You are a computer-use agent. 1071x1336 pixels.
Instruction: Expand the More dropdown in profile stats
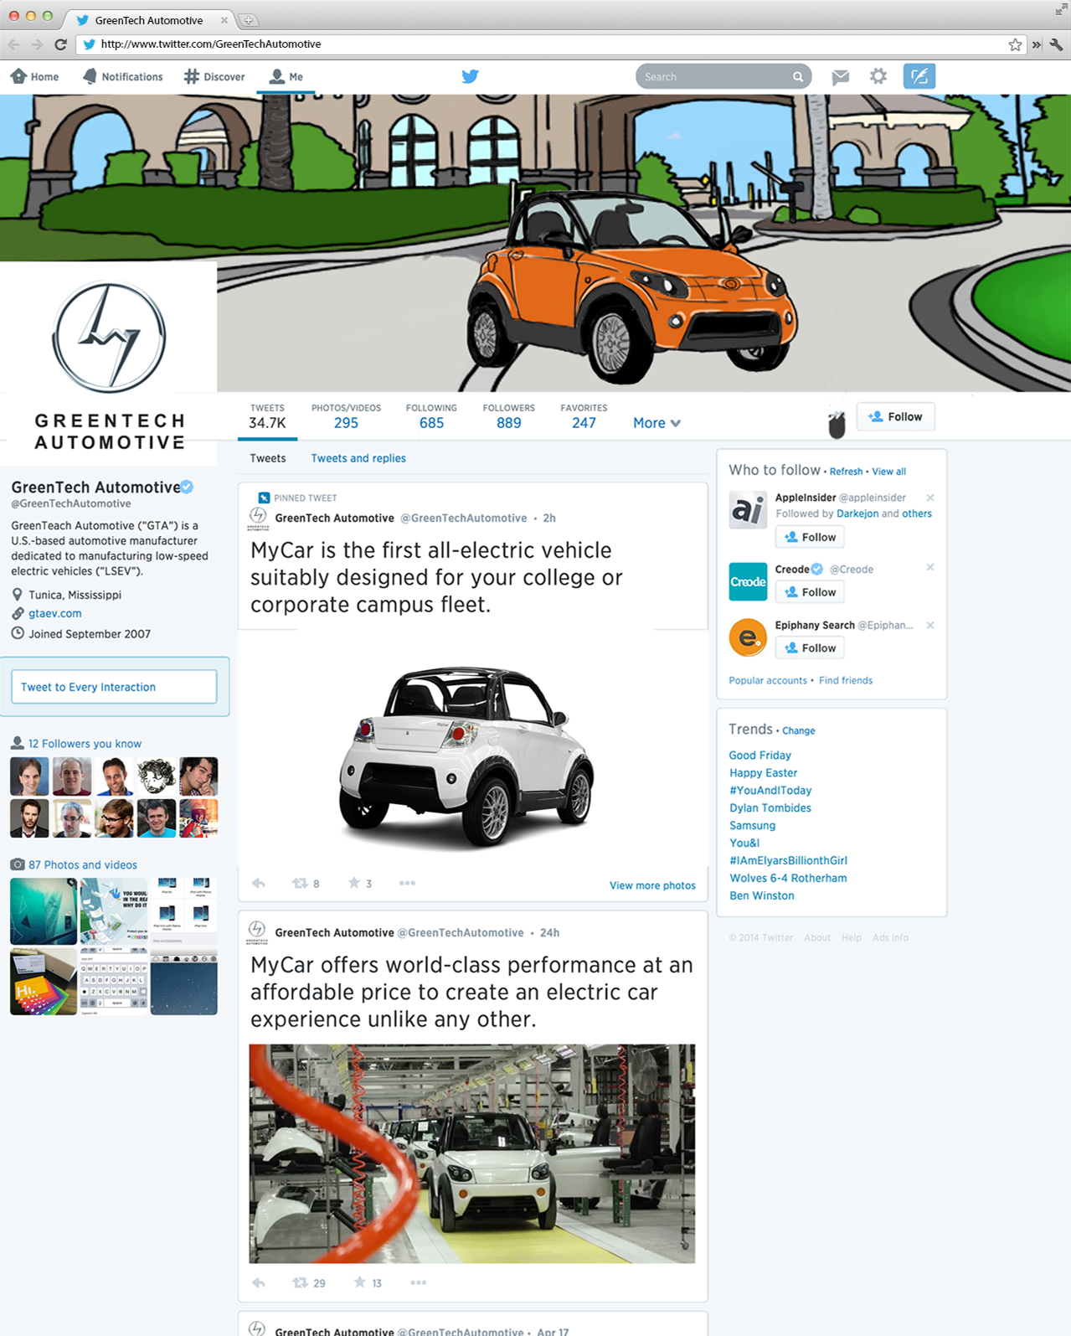pyautogui.click(x=657, y=423)
